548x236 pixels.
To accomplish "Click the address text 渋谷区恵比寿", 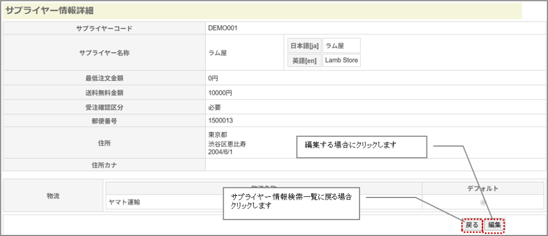I will pos(227,144).
